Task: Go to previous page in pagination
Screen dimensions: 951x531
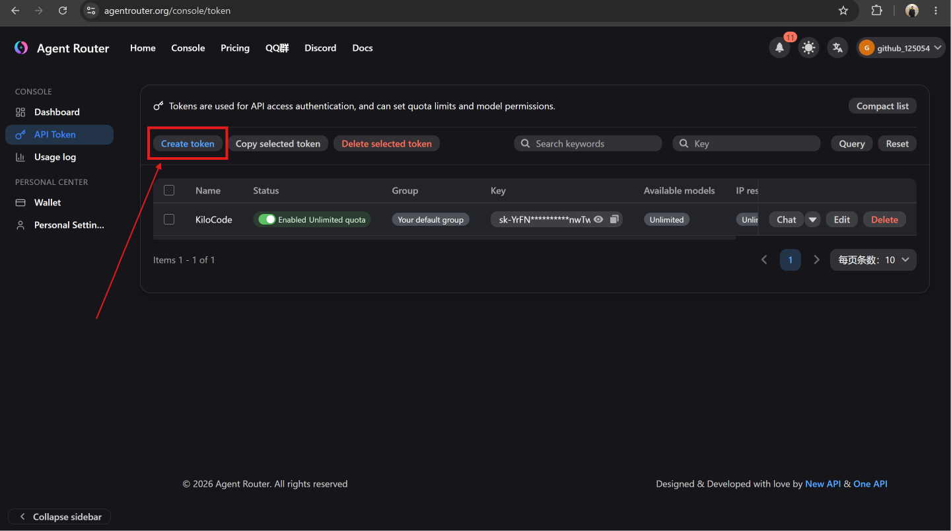Action: (764, 260)
